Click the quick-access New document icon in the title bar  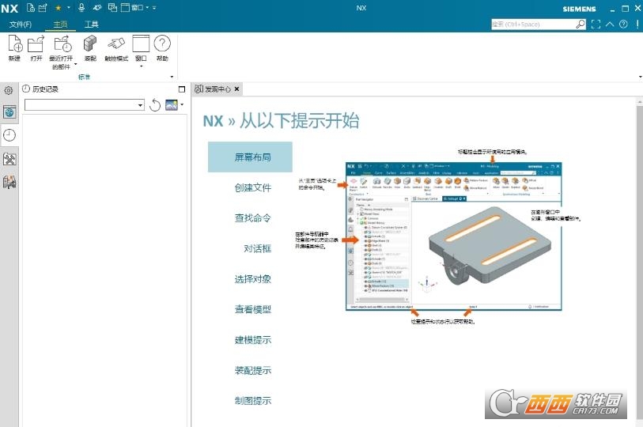[30, 7]
